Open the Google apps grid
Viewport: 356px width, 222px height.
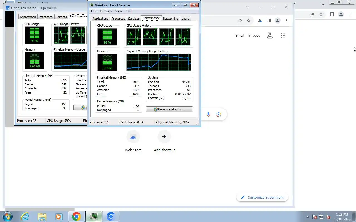(x=283, y=36)
